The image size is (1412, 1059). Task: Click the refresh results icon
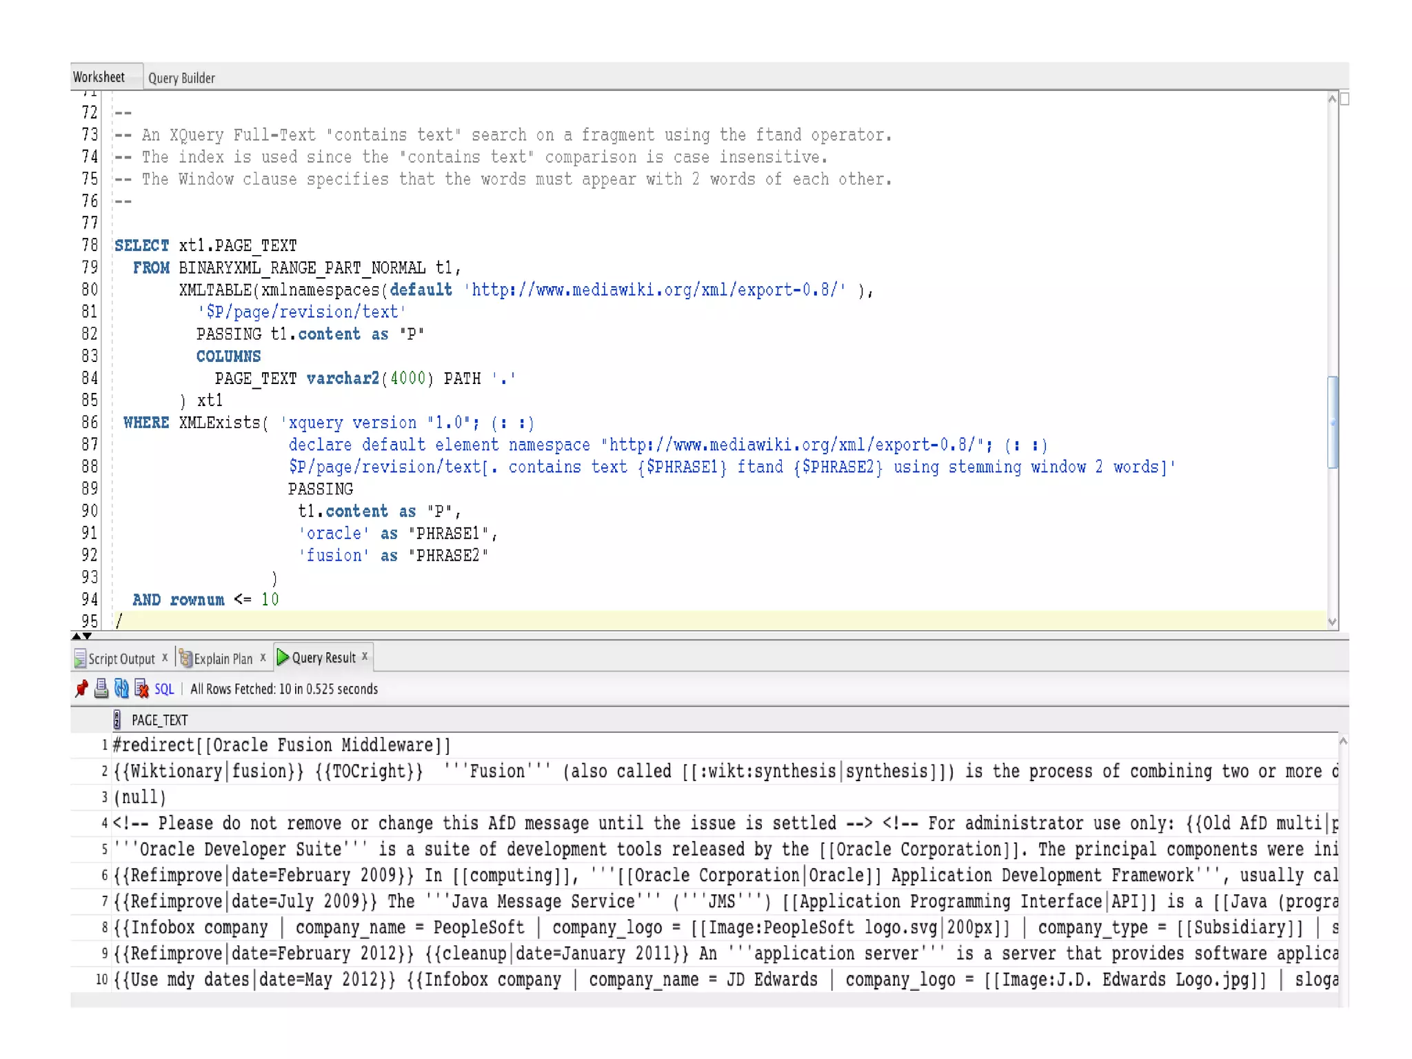pyautogui.click(x=121, y=688)
